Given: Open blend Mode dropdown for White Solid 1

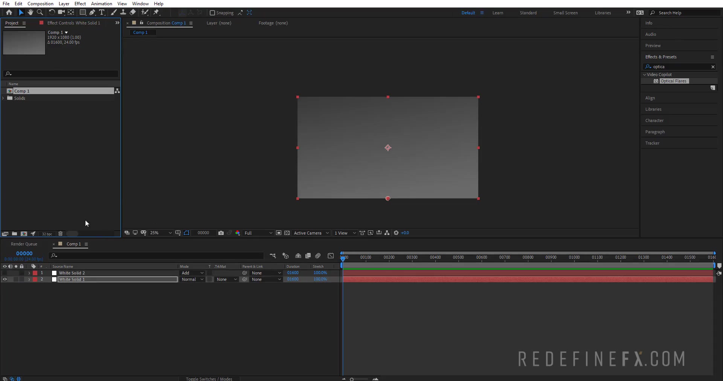Looking at the screenshot, I should coord(192,279).
